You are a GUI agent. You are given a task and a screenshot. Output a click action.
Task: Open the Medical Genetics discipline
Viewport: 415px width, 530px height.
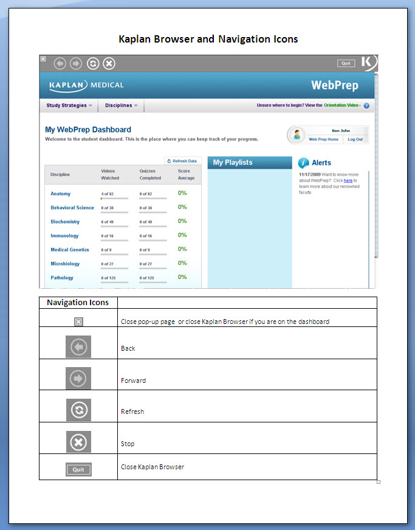click(x=70, y=249)
